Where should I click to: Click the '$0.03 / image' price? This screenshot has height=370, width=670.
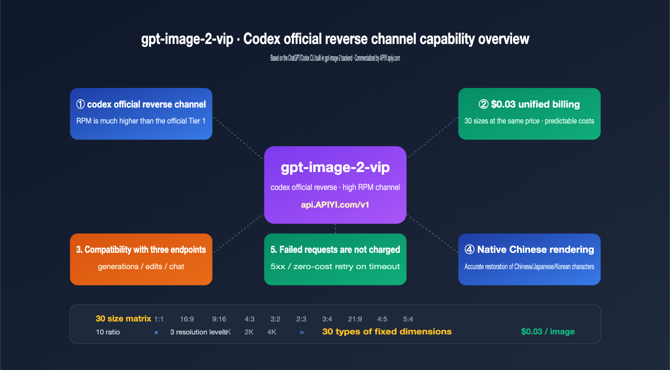pyautogui.click(x=548, y=331)
